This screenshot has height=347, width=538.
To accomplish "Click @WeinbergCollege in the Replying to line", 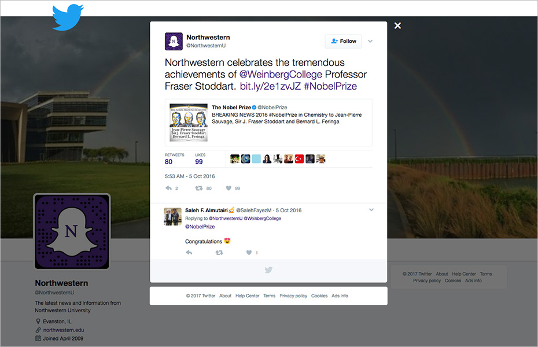I will click(263, 219).
